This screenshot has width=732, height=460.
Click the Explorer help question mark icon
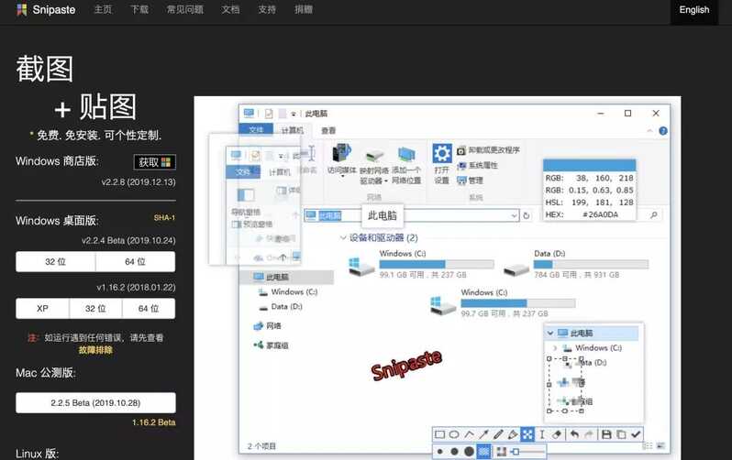coord(663,131)
